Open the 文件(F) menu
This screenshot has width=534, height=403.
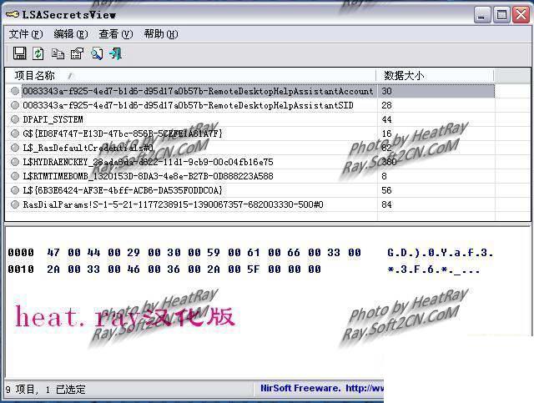(x=26, y=34)
